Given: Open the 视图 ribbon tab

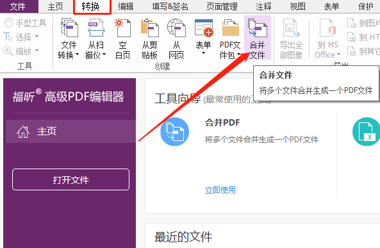Looking at the screenshot, I should pos(297,6).
